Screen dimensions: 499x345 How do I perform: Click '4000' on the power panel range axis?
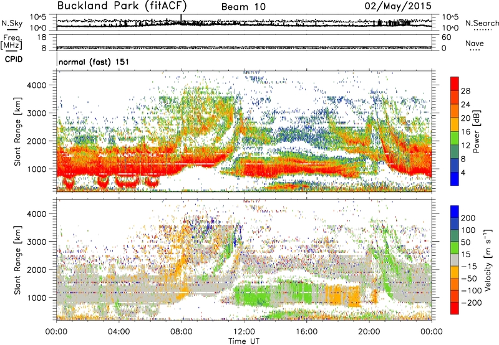pyautogui.click(x=36, y=85)
